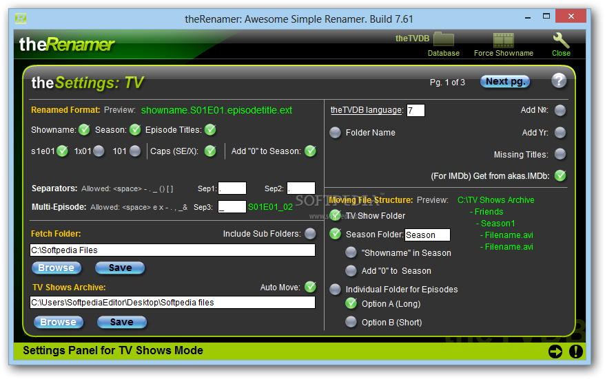The image size is (605, 379).
Task: Open theTVDB Database folder icon
Action: (x=444, y=40)
